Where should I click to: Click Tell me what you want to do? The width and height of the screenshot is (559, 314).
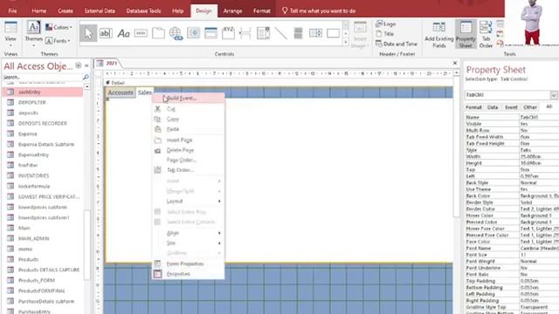[x=319, y=10]
